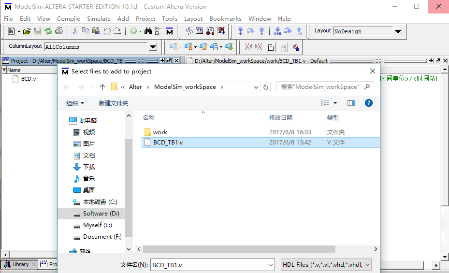Click the Simulate toolbar icon

(x=210, y=31)
